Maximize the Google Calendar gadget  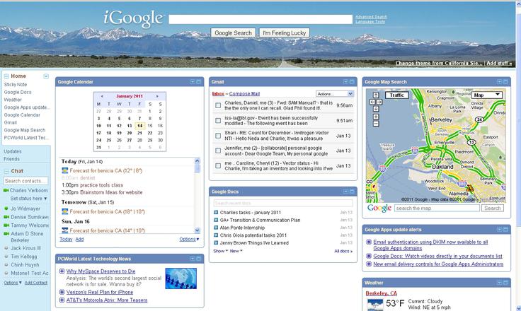199,82
